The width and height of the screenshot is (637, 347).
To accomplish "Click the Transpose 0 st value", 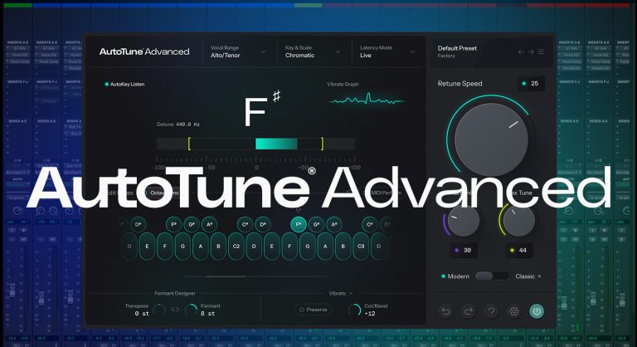I will point(142,314).
